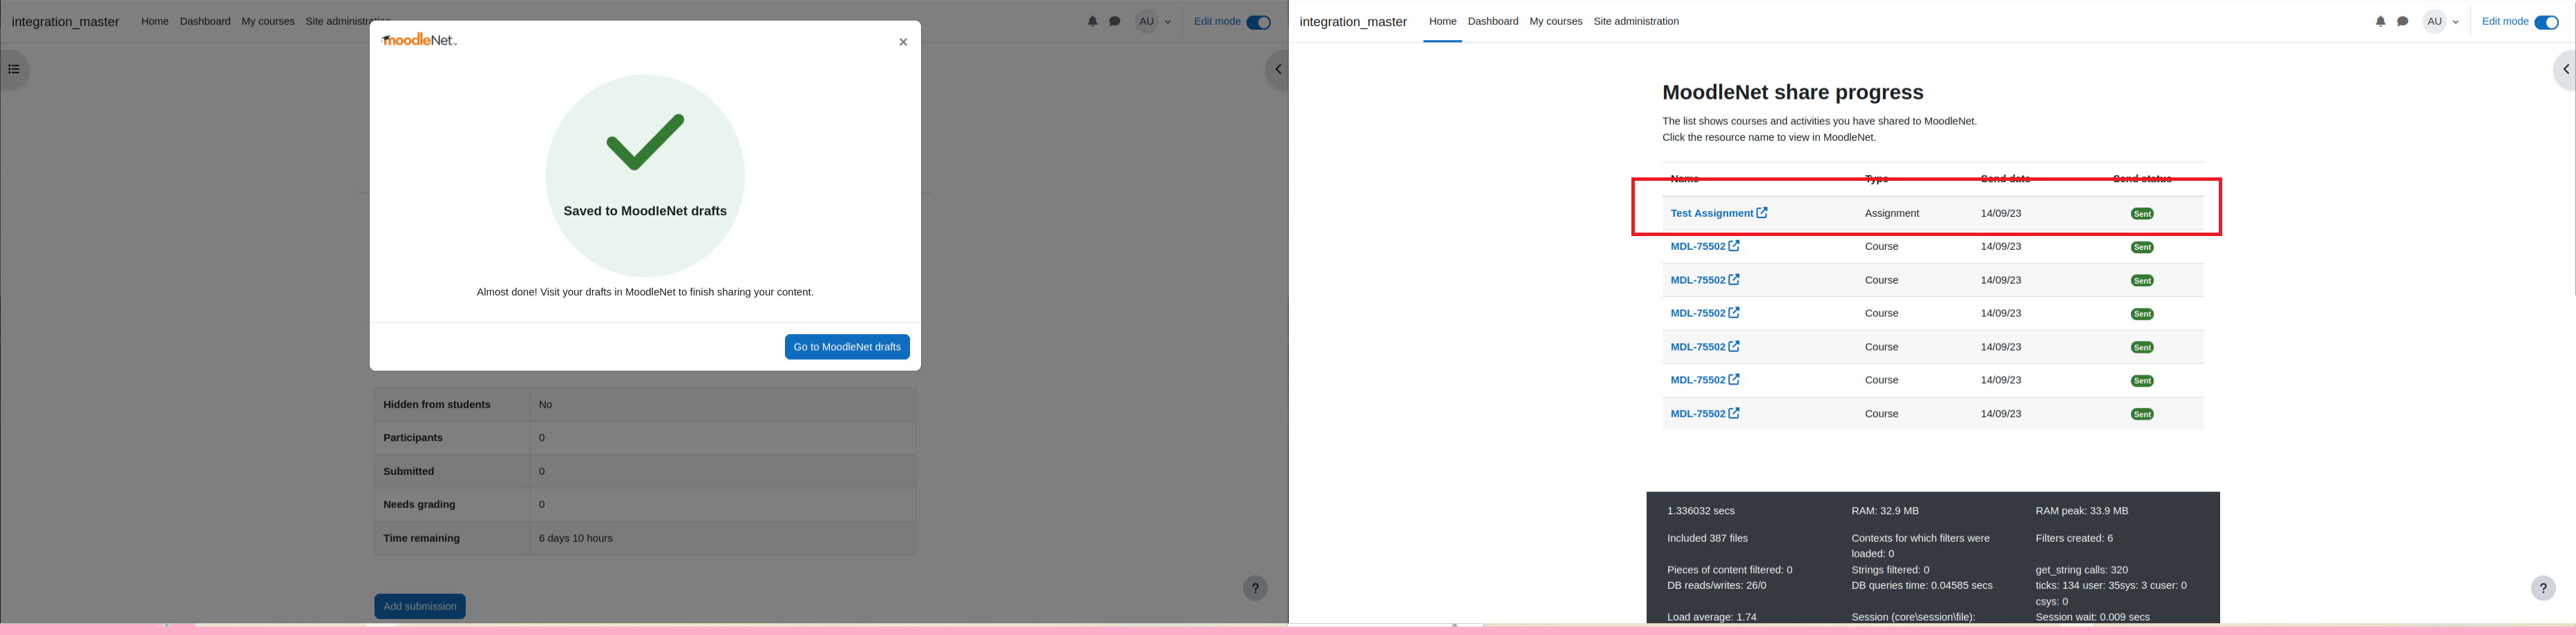2576x635 pixels.
Task: Open help question mark in left window
Action: point(1255,588)
